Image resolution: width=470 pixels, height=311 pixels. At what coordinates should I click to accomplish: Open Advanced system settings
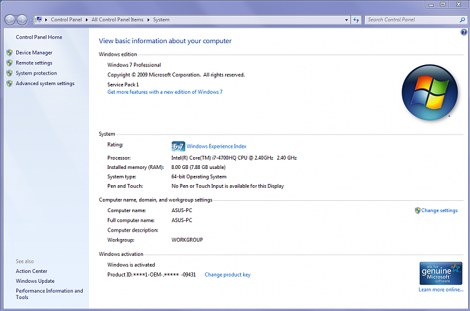pos(45,83)
